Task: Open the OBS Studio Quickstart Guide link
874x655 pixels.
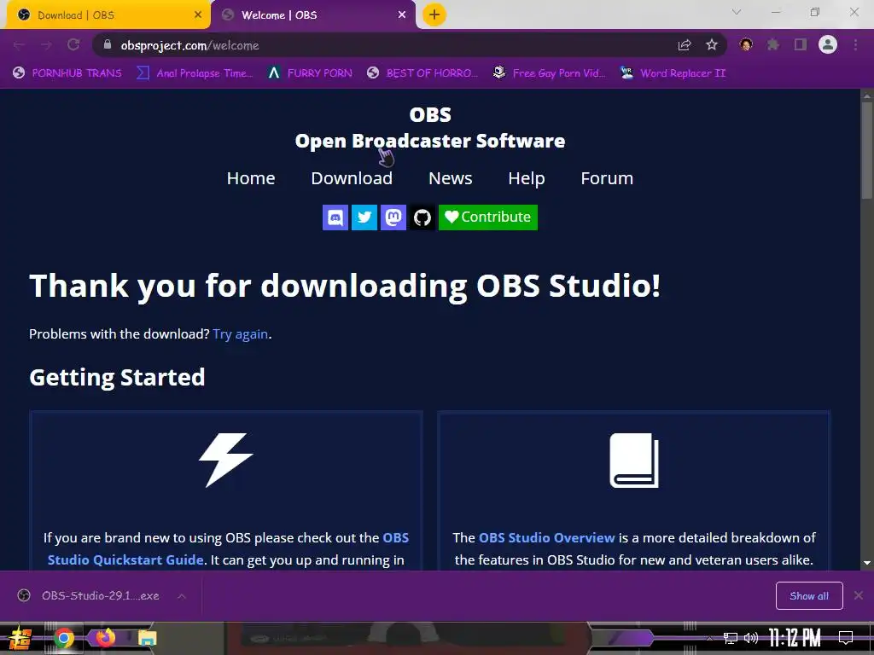Action: [228, 548]
